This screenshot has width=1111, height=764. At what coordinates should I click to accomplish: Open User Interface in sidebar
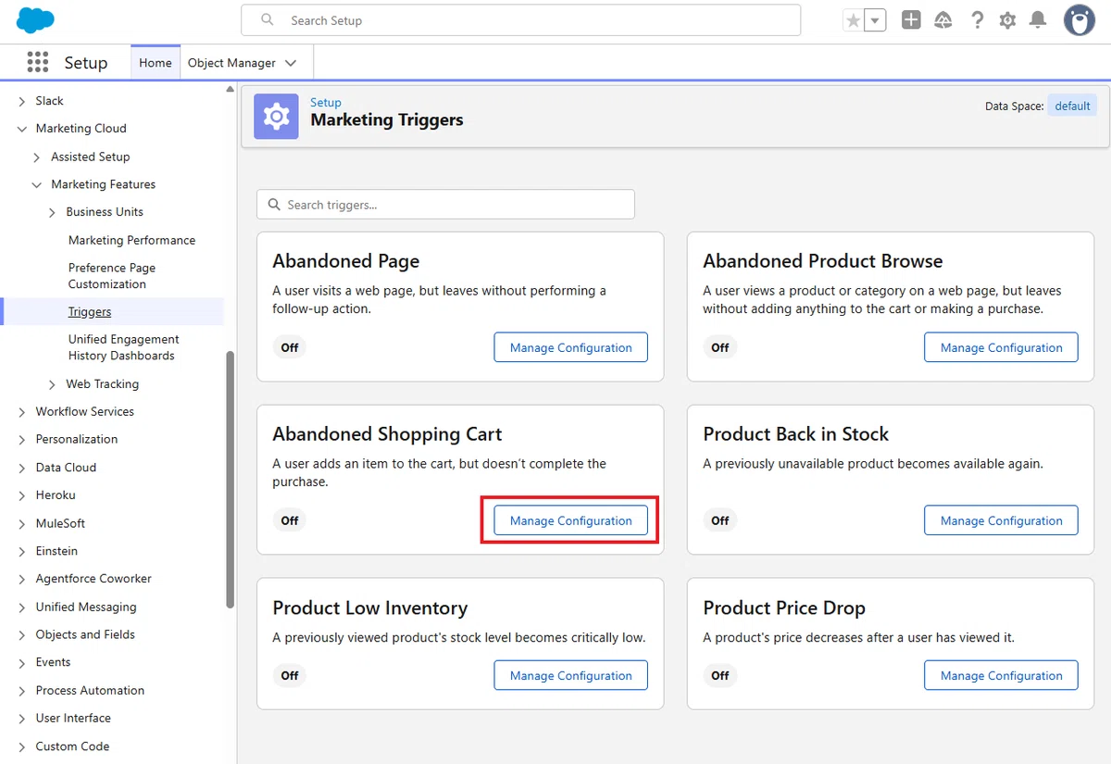click(x=73, y=718)
